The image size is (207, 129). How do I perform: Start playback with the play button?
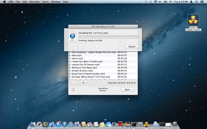(130, 83)
